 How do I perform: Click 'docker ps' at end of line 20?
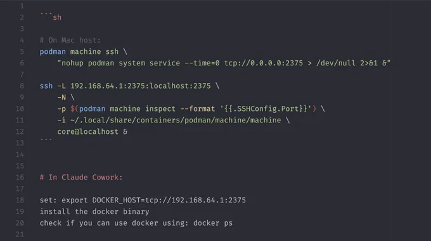213,223
